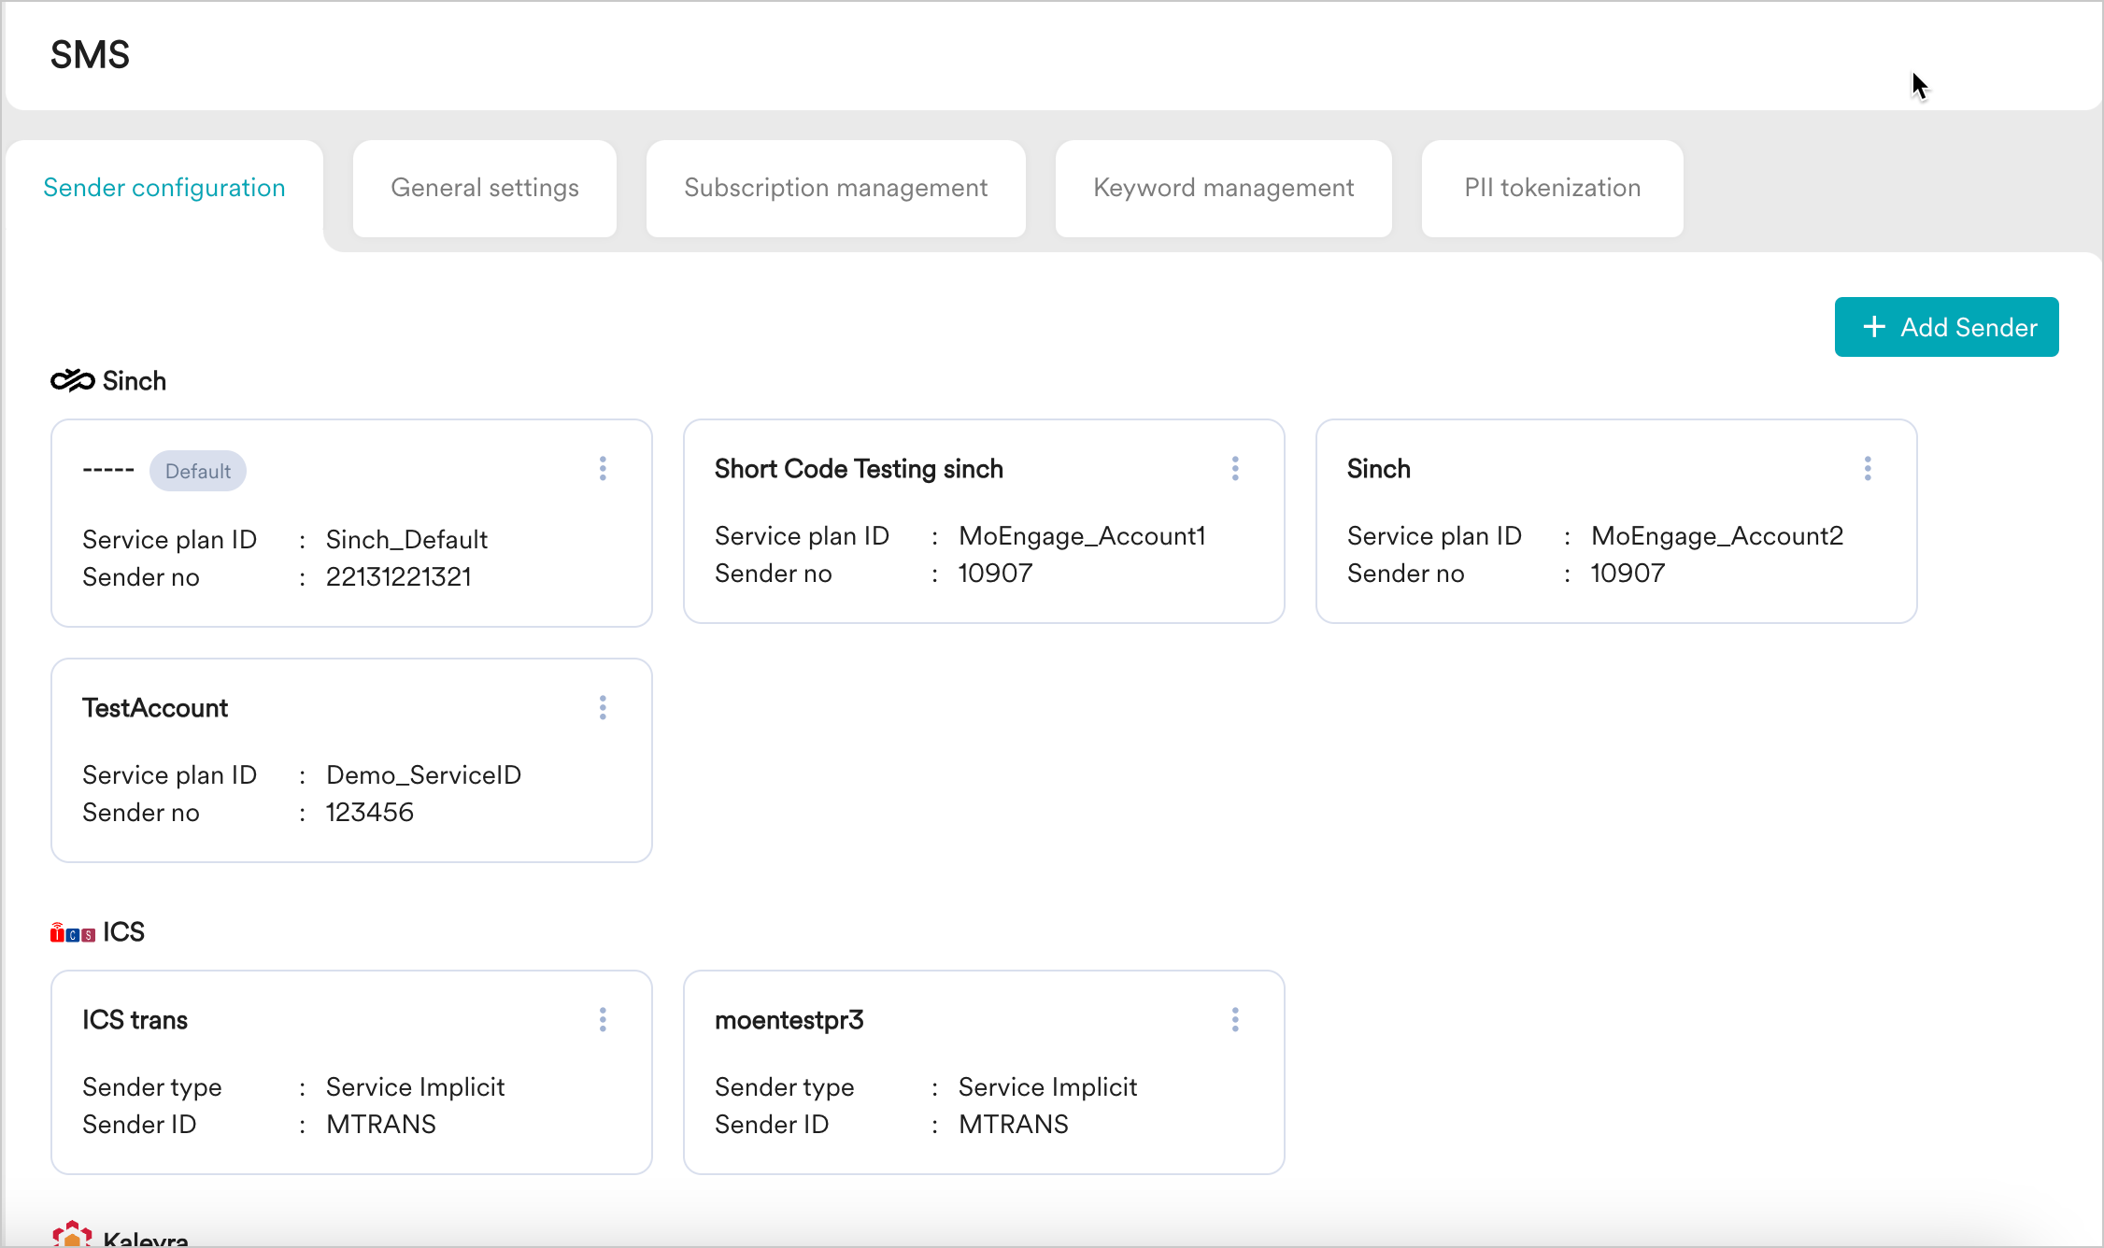Select the Sinch_Default service plan ID value
This screenshot has width=2104, height=1248.
click(x=406, y=540)
